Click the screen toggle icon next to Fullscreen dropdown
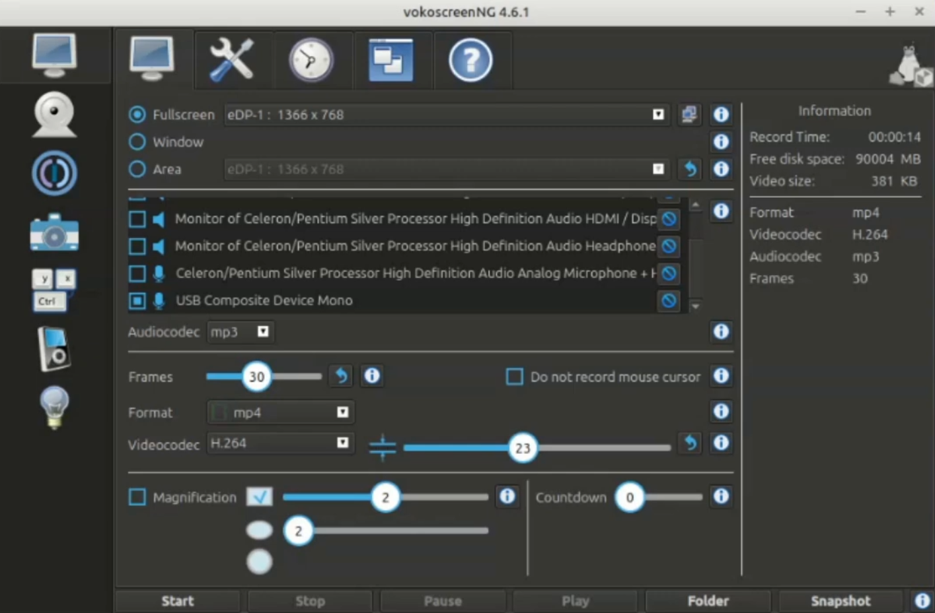The image size is (935, 613). coord(689,114)
